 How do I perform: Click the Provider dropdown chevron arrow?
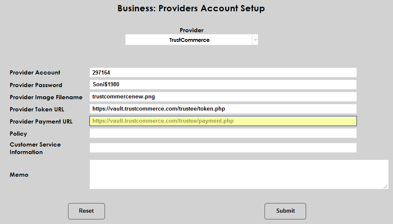(x=255, y=40)
